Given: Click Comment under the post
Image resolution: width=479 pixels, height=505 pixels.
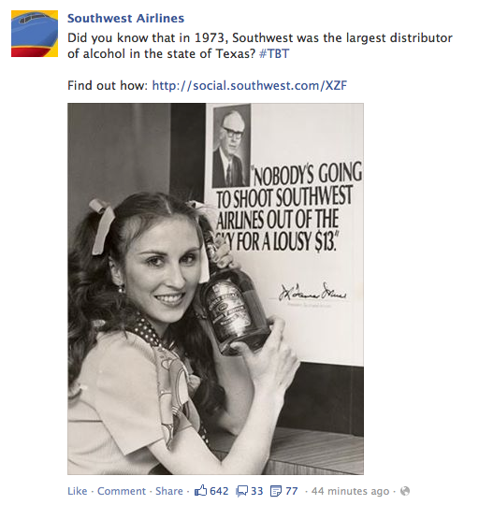Looking at the screenshot, I should 122,491.
